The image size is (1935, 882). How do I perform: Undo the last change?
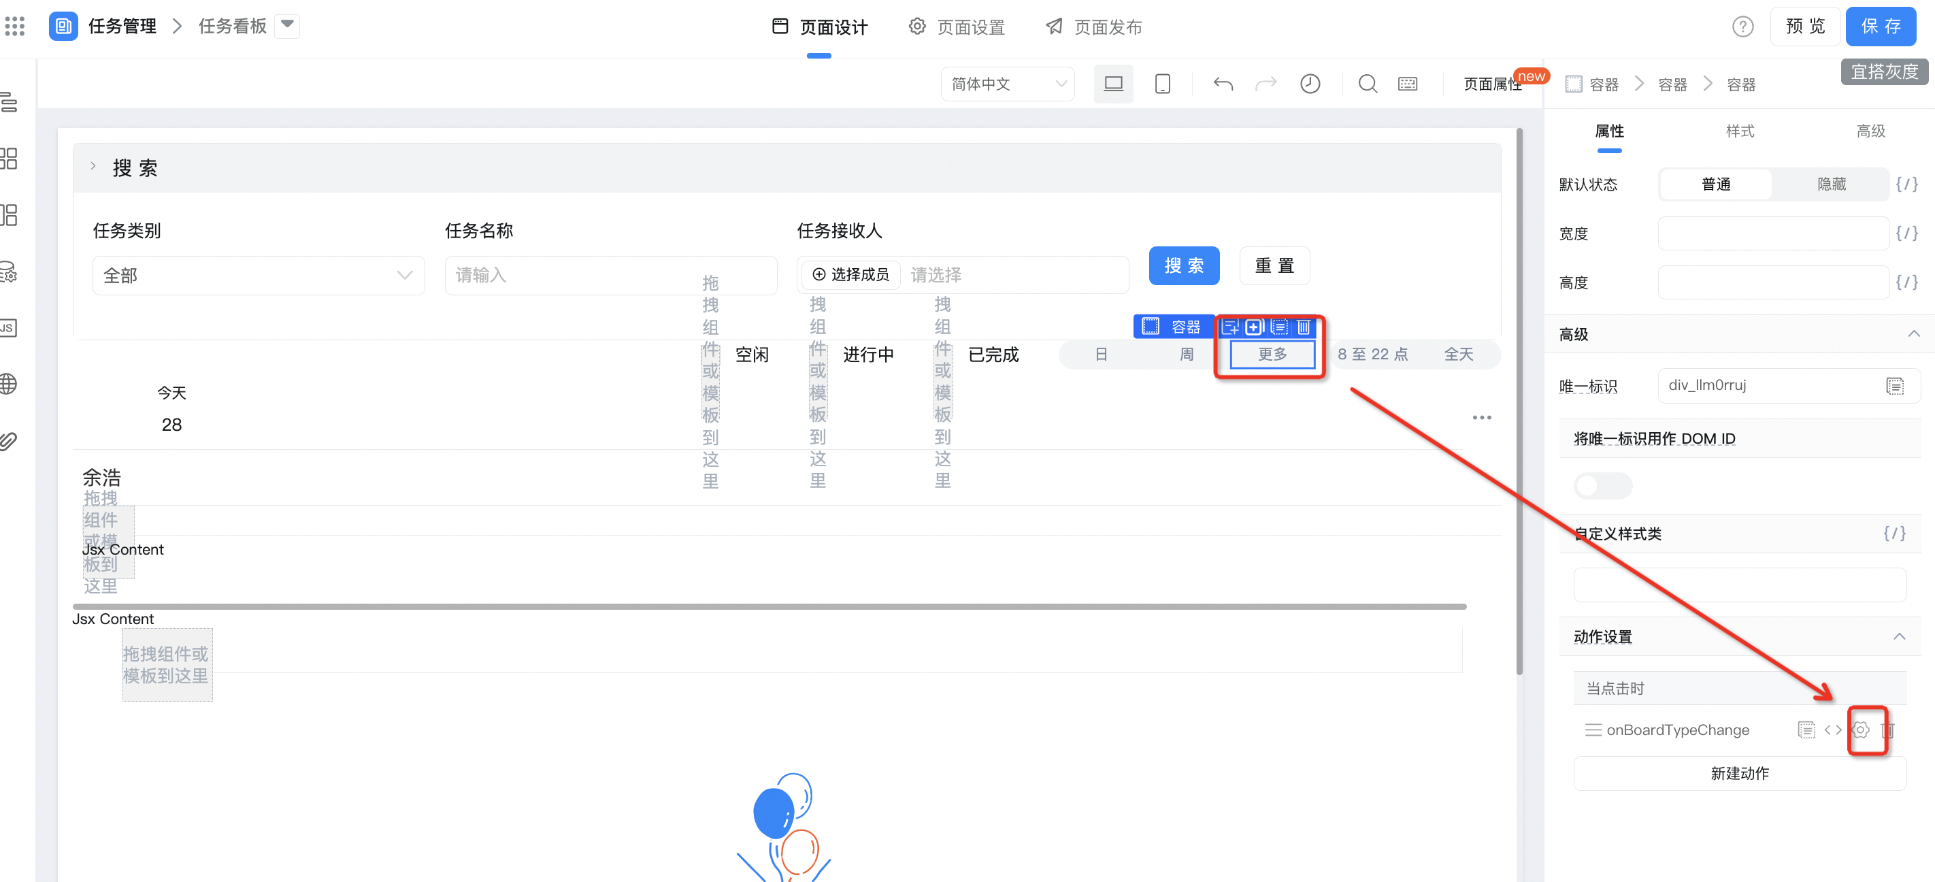tap(1223, 84)
